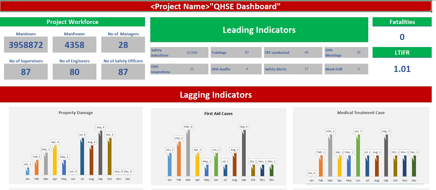Select the Medical Treatment Case chart title
The height and width of the screenshot is (190, 436).
tap(361, 113)
